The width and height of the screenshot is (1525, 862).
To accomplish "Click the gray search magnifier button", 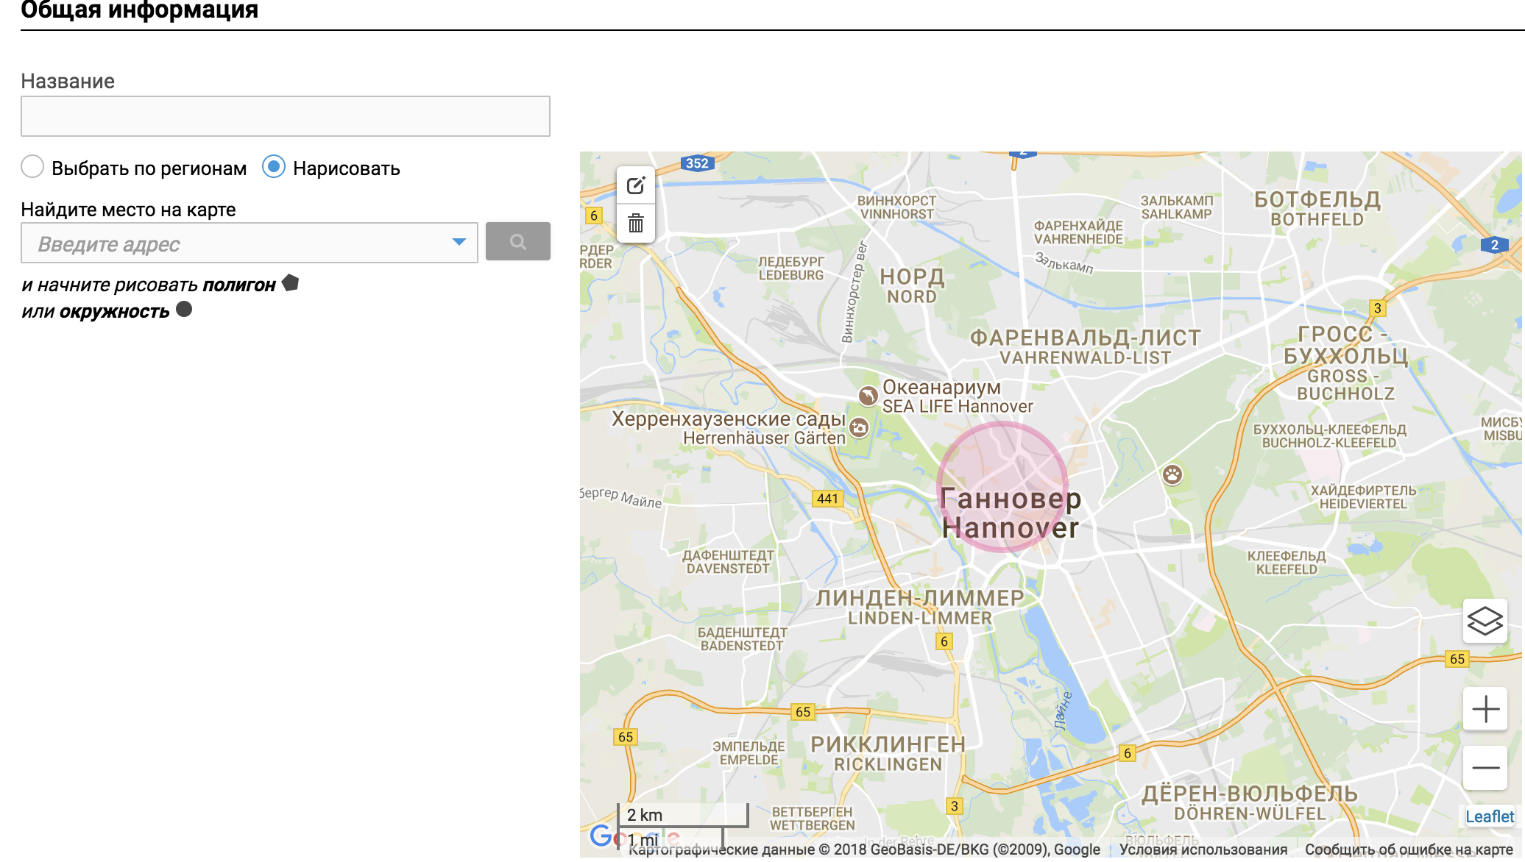I will click(x=517, y=242).
